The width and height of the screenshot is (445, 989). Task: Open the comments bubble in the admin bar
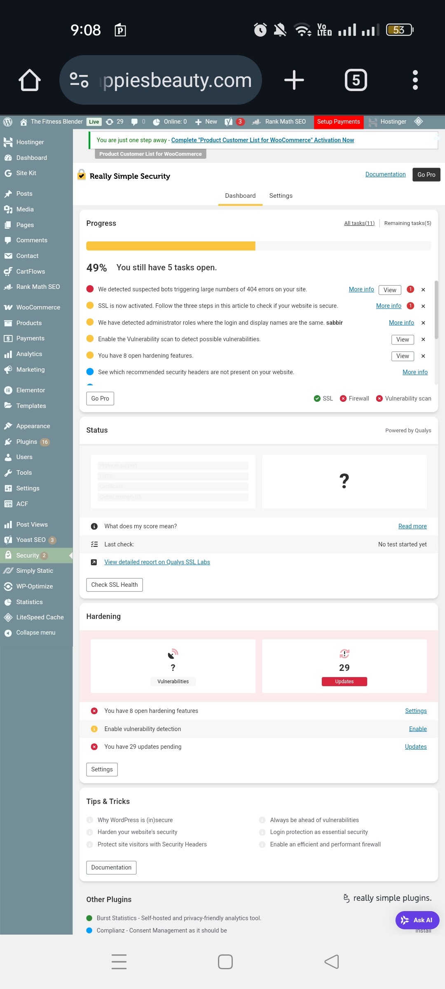click(x=138, y=122)
